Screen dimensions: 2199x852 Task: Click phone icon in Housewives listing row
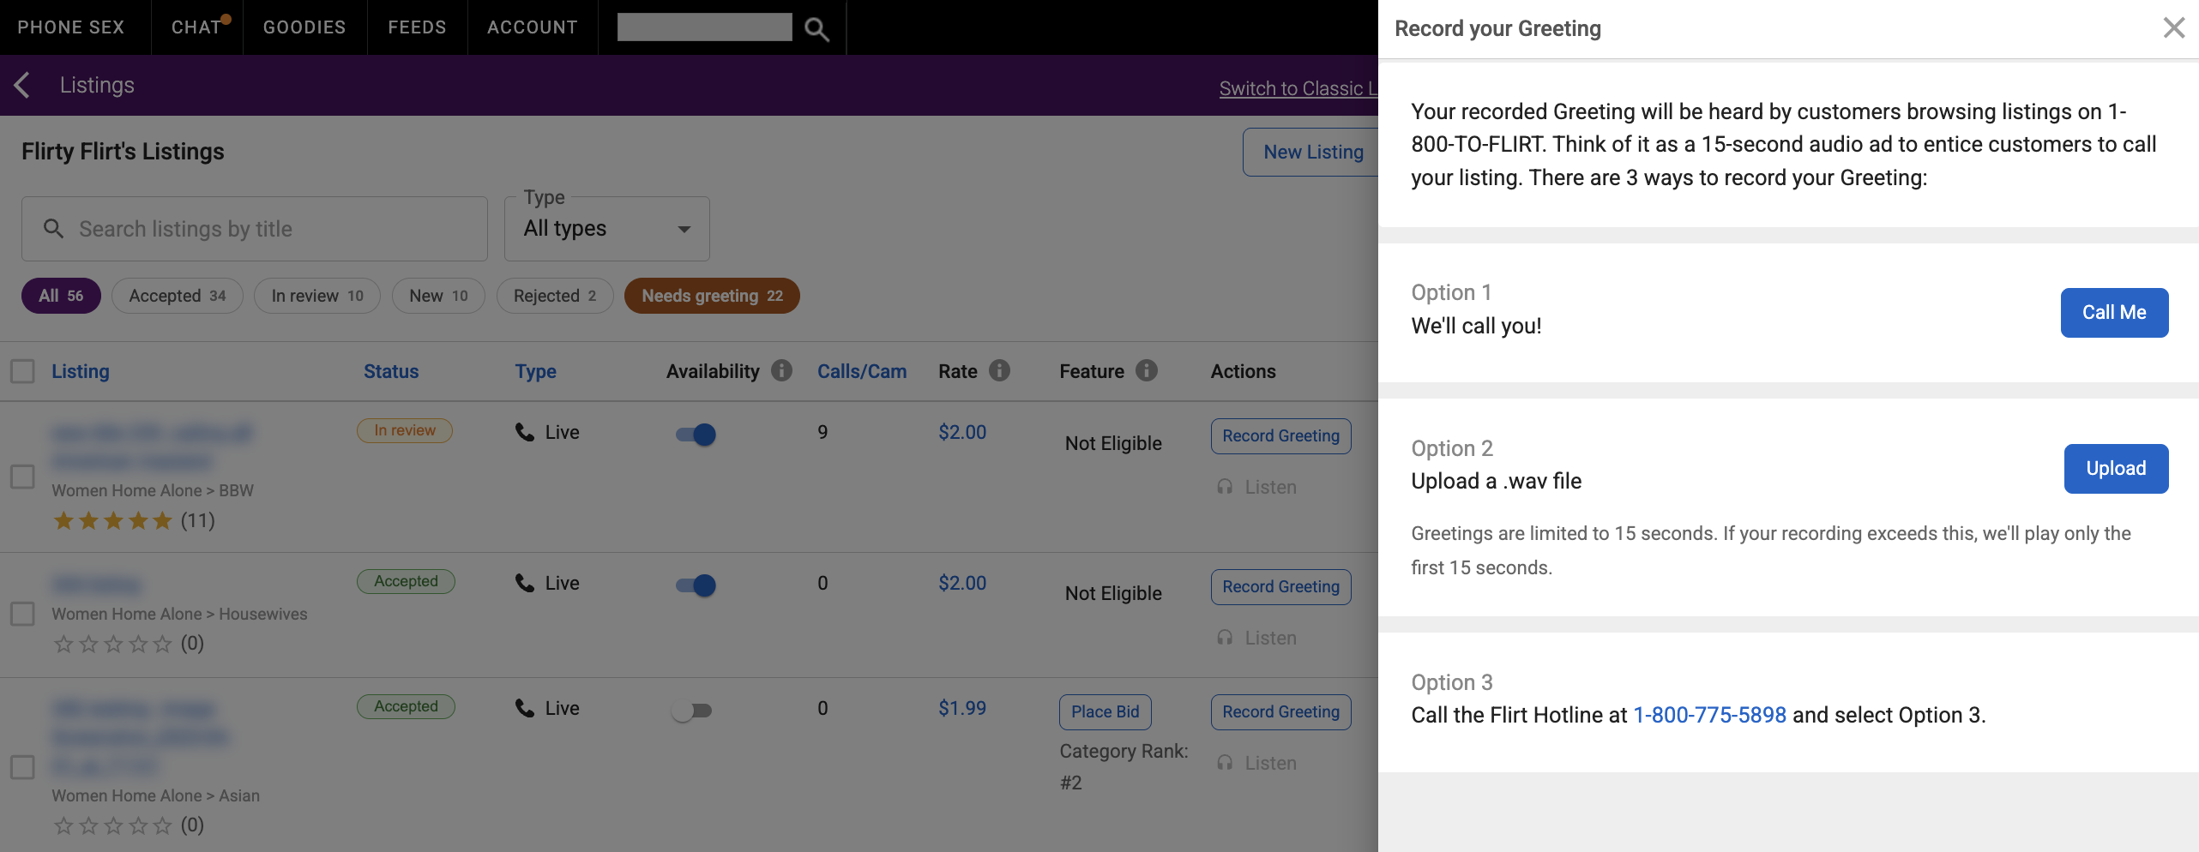click(524, 583)
